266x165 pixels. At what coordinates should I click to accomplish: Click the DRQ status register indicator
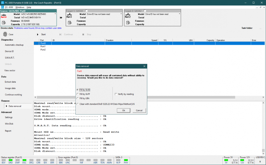[x=31, y=160]
